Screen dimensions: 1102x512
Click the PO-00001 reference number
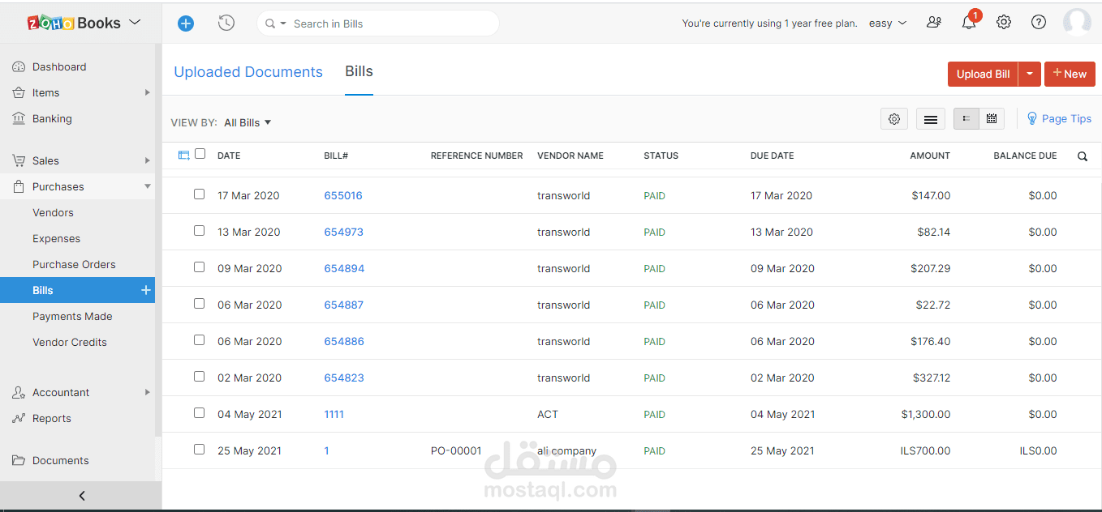coord(456,450)
